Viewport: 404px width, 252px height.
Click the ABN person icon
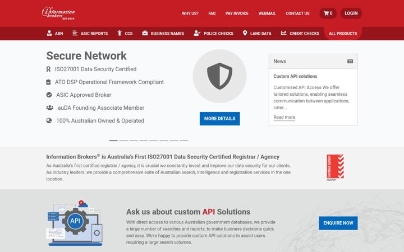pyautogui.click(x=49, y=33)
